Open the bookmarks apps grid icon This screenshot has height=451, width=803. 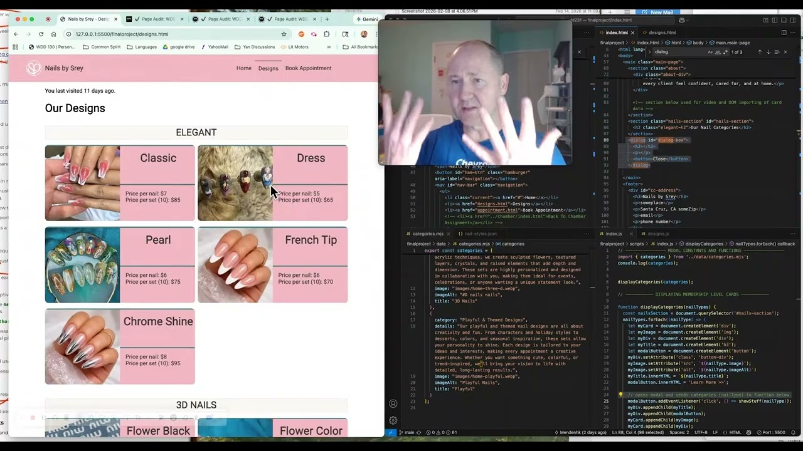15,47
